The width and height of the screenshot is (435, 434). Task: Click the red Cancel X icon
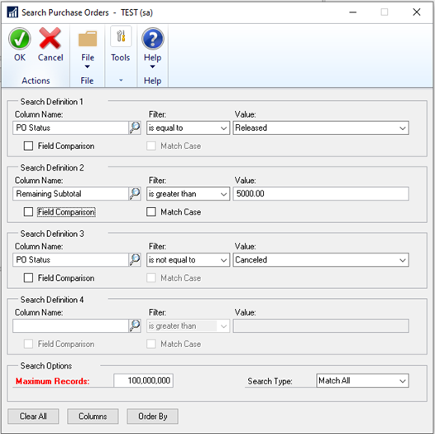50,39
